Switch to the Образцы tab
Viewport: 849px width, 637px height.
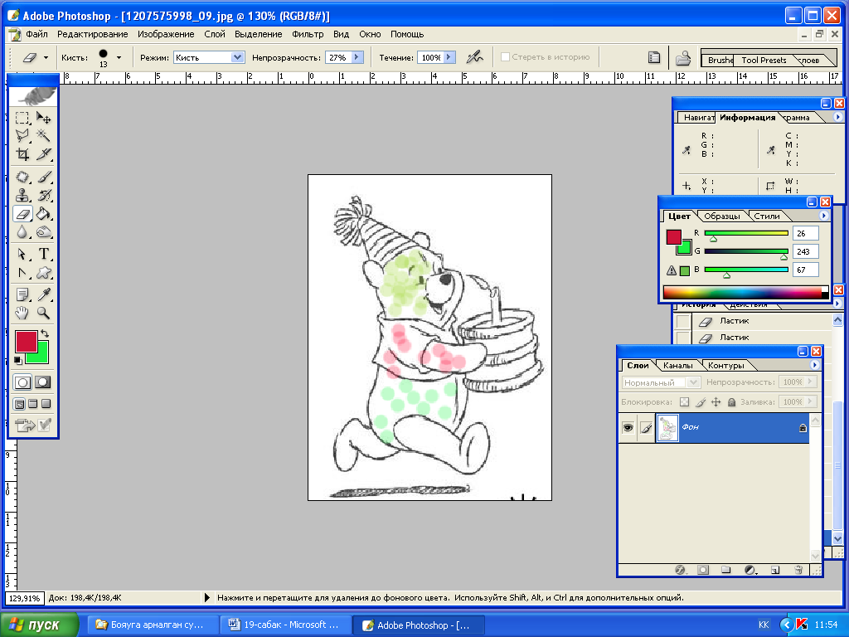722,216
